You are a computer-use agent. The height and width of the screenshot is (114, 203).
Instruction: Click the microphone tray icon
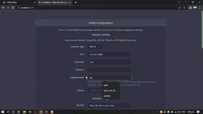tap(168, 112)
